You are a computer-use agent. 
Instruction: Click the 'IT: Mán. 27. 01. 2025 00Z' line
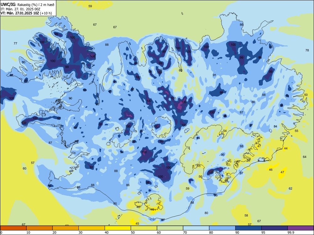click(20, 9)
